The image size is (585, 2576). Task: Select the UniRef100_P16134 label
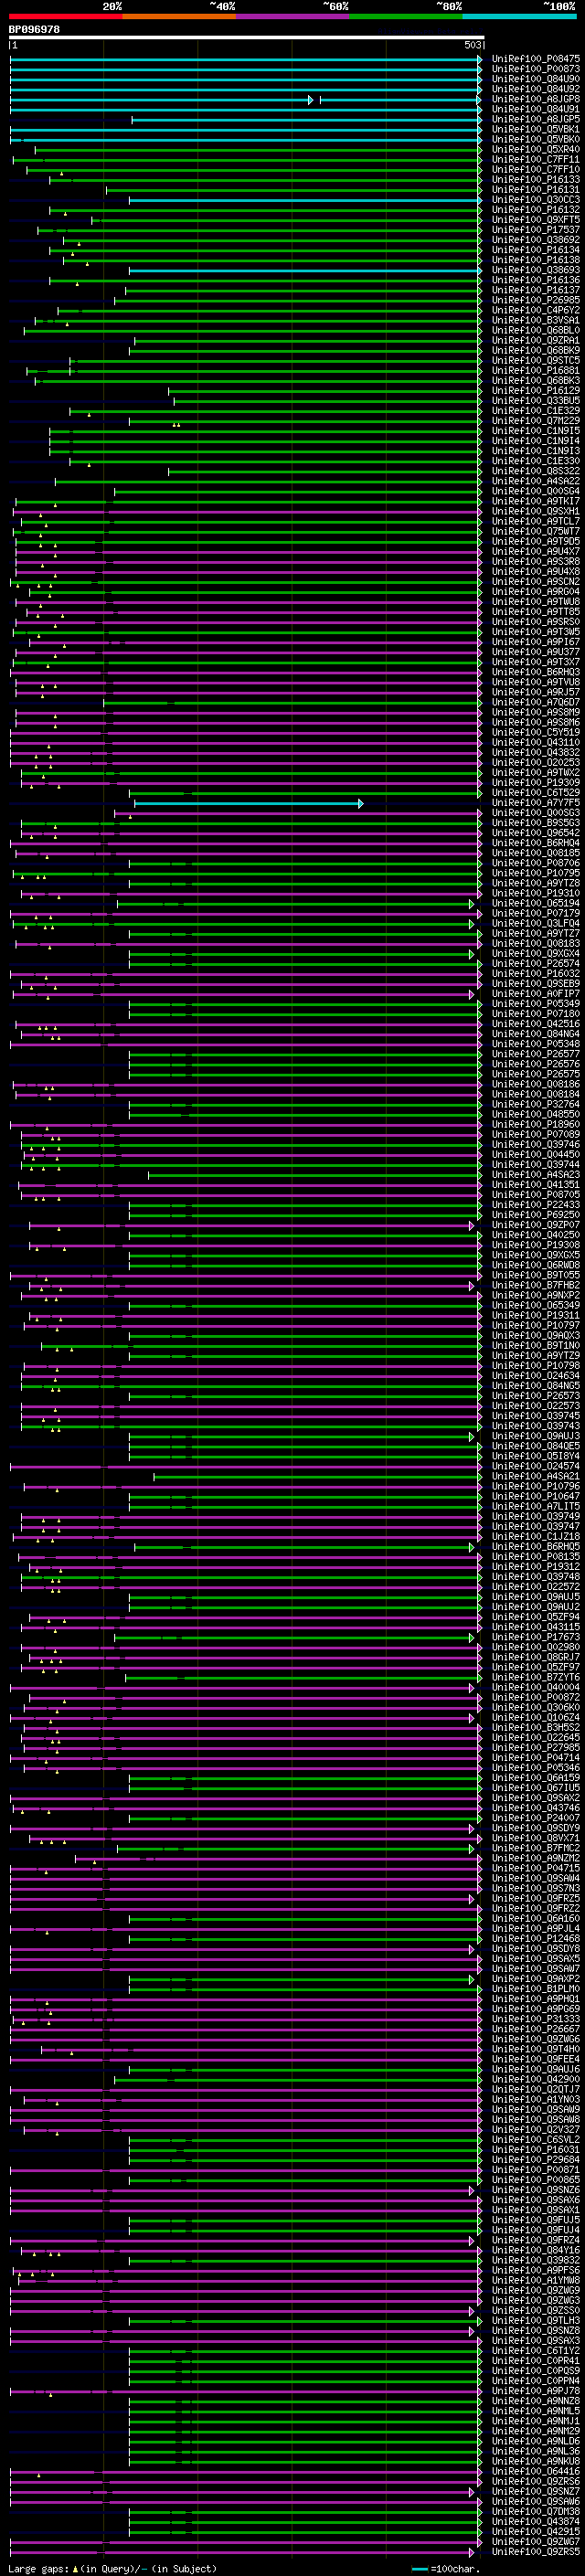(536, 250)
